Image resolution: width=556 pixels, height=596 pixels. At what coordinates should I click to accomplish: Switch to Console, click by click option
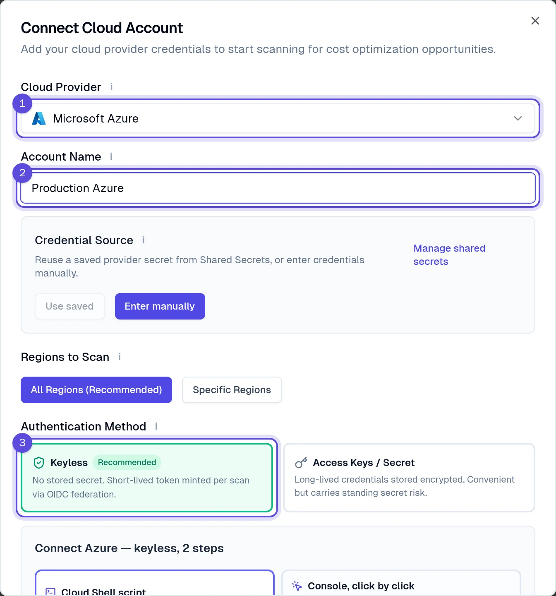[x=401, y=583]
